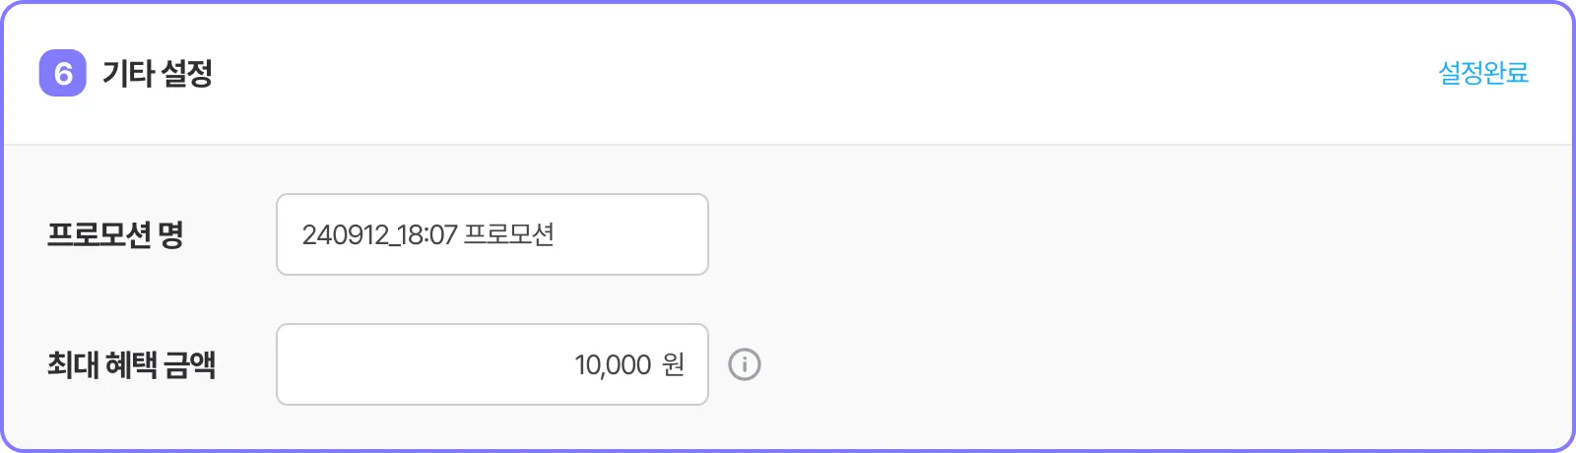Viewport: 1576px width, 453px height.
Task: Click the 프로모션 명 label
Action: 116,234
